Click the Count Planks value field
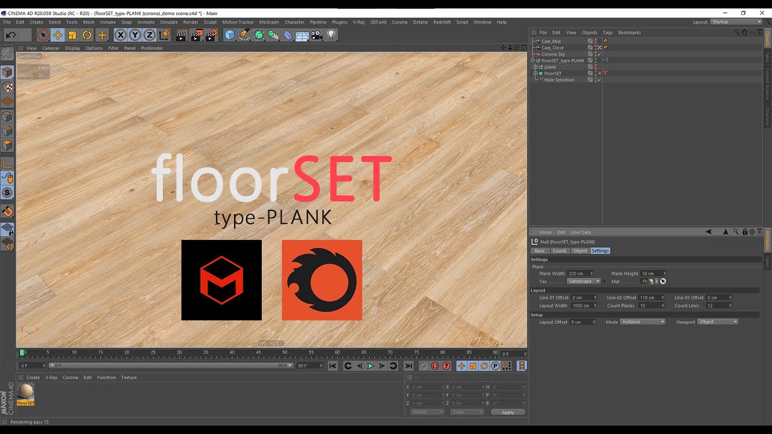This screenshot has height=434, width=772. click(651, 306)
